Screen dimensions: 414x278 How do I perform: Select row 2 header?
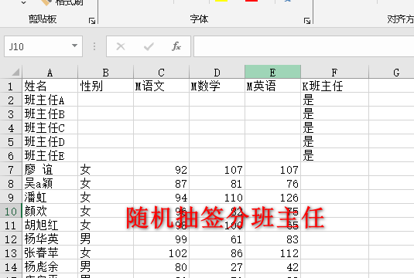pos(11,100)
